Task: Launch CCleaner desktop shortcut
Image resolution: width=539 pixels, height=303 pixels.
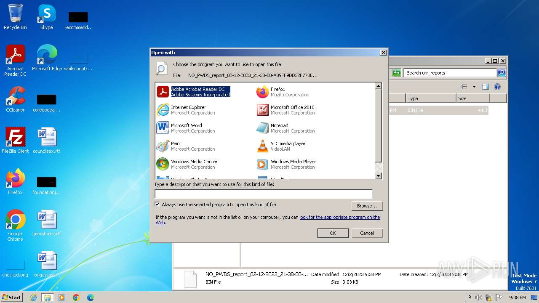Action: (15, 99)
